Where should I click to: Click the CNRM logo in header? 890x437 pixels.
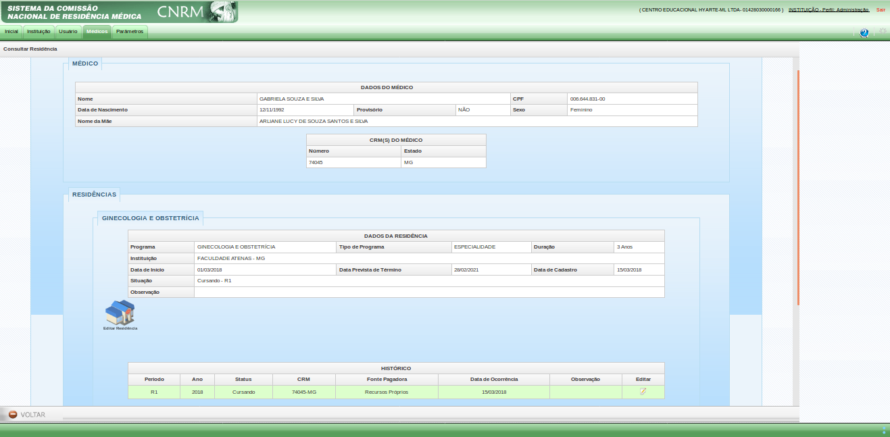pos(196,11)
